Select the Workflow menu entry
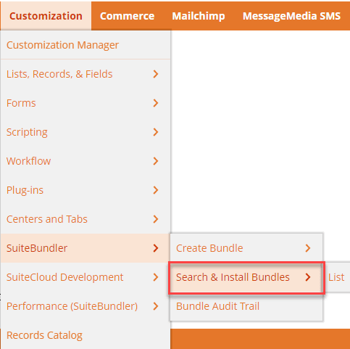Image resolution: width=350 pixels, height=349 pixels. pyautogui.click(x=86, y=161)
